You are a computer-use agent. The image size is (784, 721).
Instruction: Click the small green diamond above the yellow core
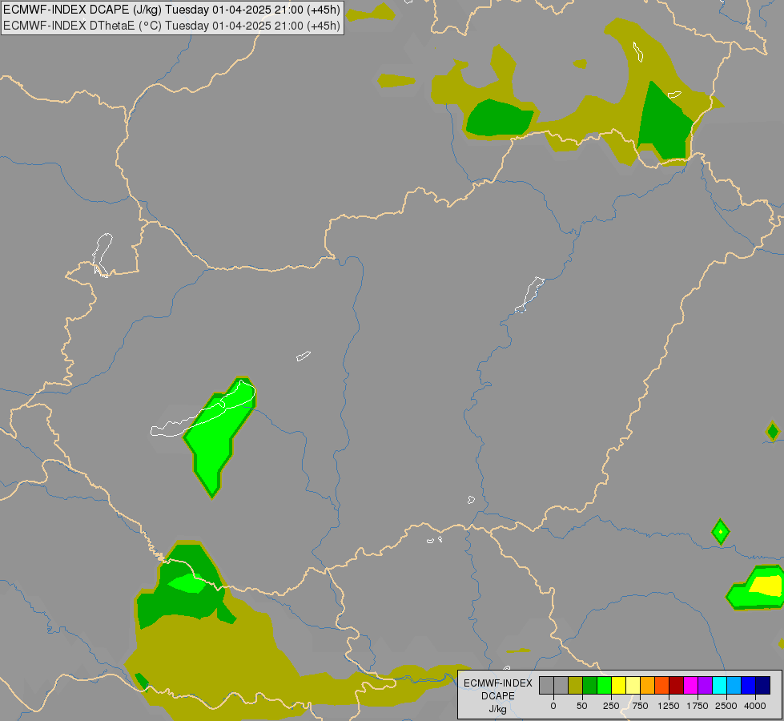[x=721, y=532]
